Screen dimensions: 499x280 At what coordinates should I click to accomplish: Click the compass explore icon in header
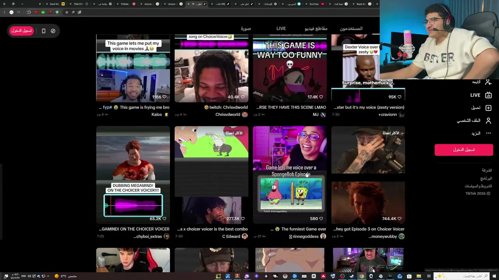click(x=53, y=31)
